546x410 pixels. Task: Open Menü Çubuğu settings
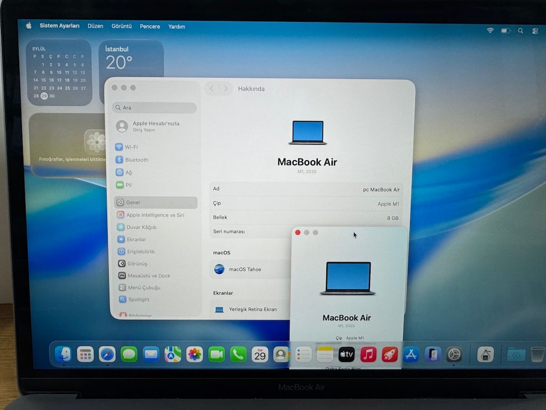point(139,287)
